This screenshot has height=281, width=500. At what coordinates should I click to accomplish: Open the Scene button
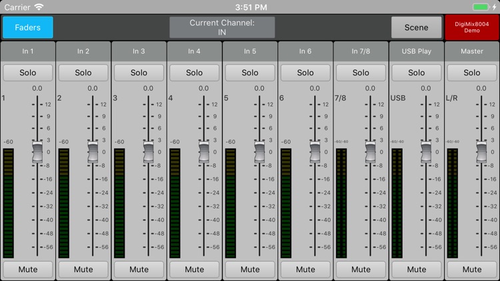[416, 27]
